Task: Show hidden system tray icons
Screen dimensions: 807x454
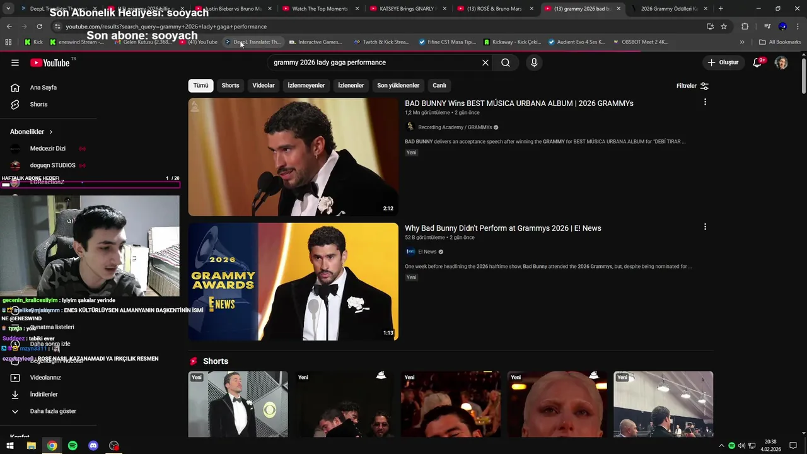Action: (x=721, y=446)
